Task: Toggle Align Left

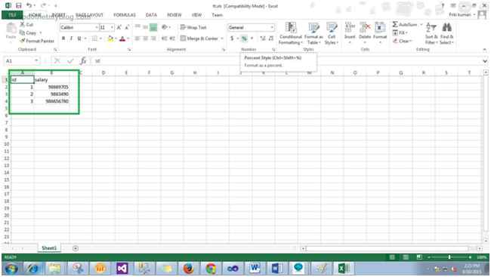Action: pyautogui.click(x=137, y=38)
